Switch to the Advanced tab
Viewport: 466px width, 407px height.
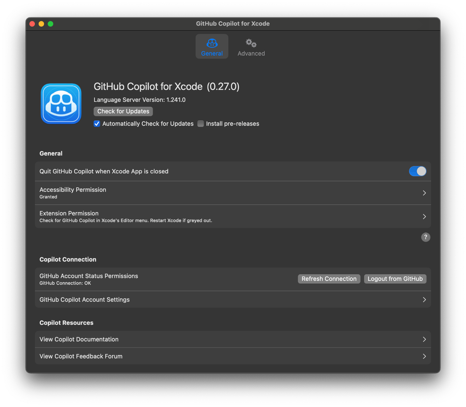pyautogui.click(x=251, y=47)
